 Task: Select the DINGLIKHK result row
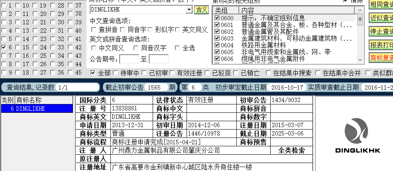[x=37, y=108]
